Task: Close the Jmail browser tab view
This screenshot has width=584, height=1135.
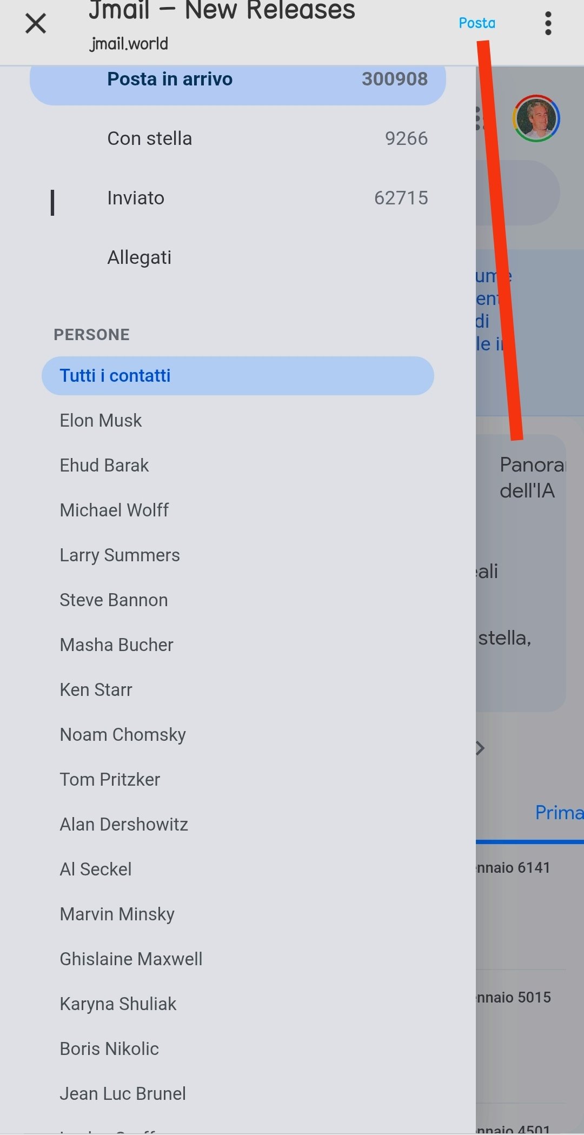Action: (36, 24)
